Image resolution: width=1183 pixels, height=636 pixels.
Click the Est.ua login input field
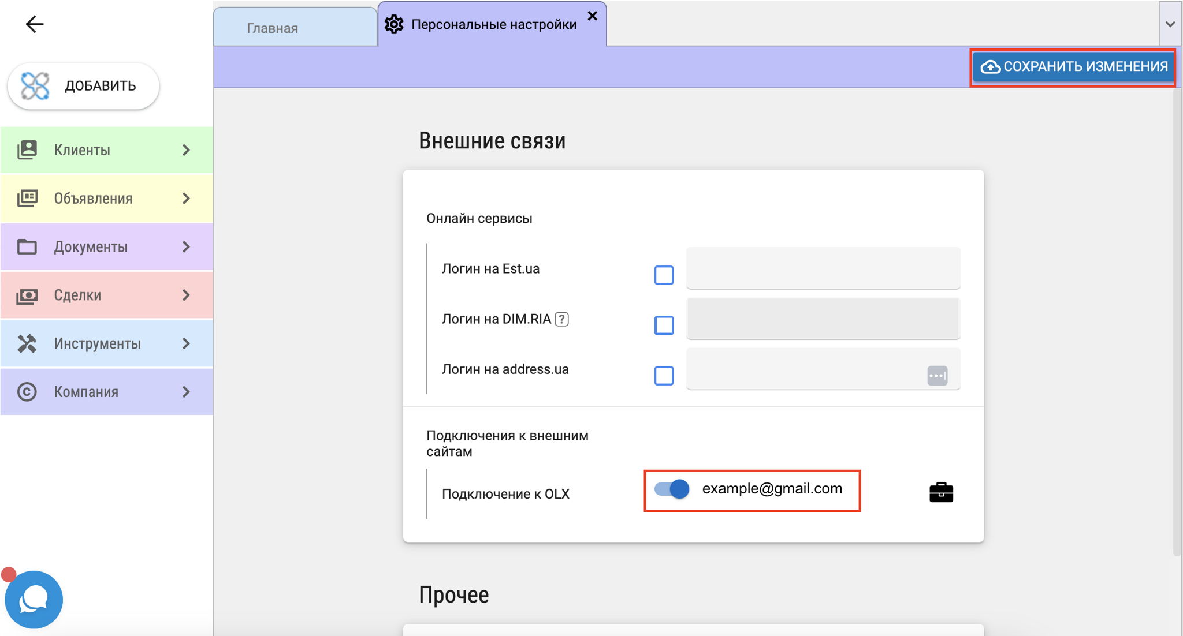click(x=823, y=268)
